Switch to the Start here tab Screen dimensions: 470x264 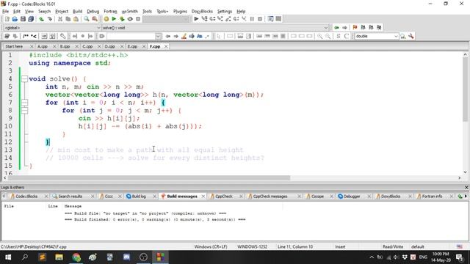(x=14, y=46)
